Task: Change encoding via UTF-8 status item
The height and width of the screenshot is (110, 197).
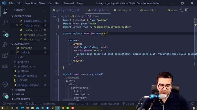Action: [85, 104]
